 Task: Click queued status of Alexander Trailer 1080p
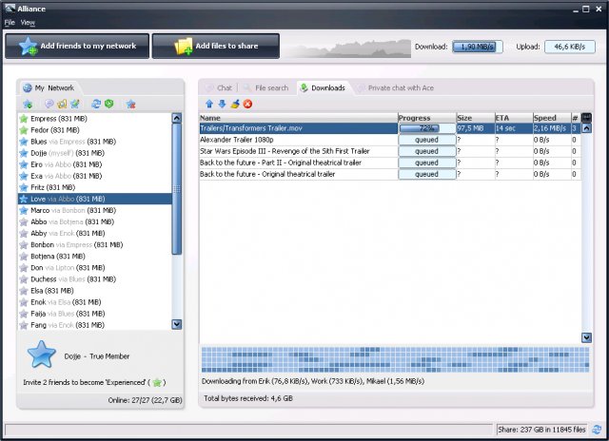pyautogui.click(x=427, y=140)
